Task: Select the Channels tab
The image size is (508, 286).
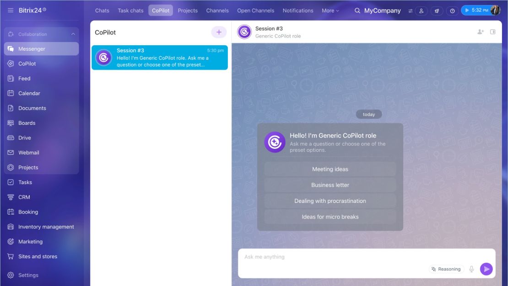Action: pos(217,11)
